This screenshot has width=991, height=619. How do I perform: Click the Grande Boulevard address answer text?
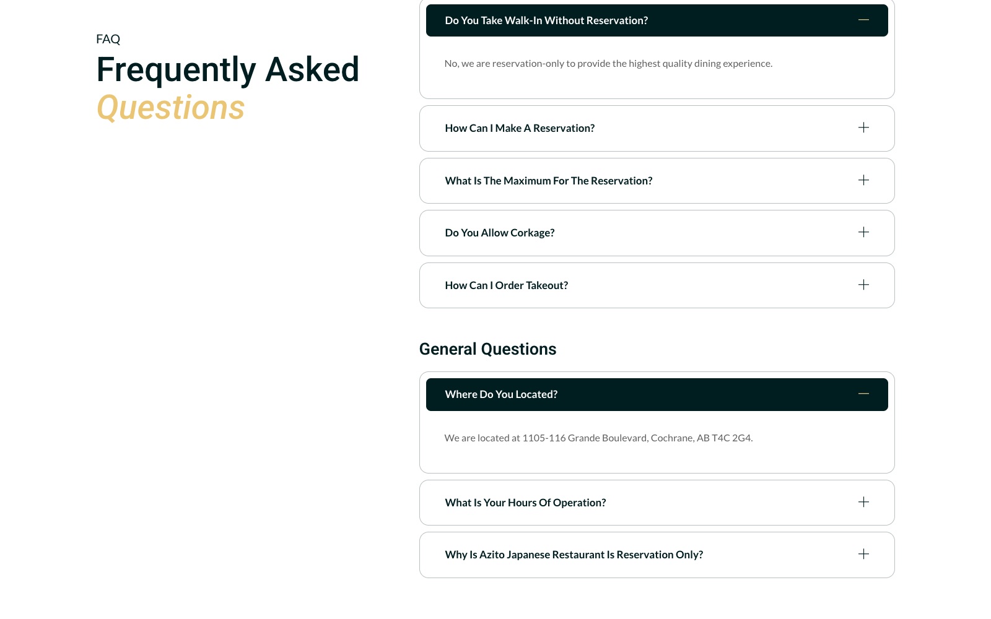tap(598, 438)
